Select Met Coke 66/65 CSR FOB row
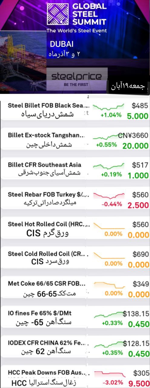 tap(75, 288)
